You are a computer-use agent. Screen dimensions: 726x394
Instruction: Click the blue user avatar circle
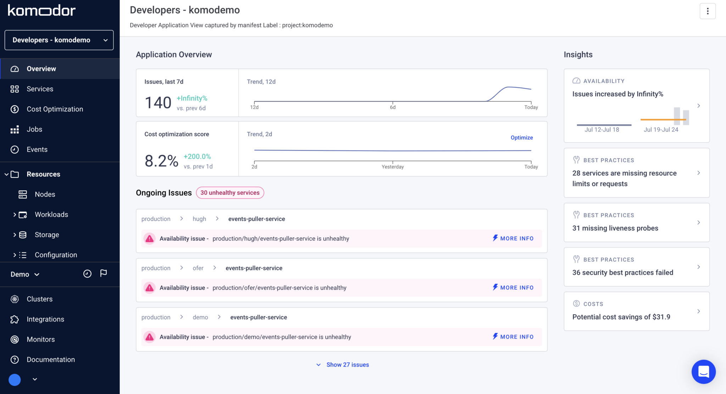click(x=15, y=379)
